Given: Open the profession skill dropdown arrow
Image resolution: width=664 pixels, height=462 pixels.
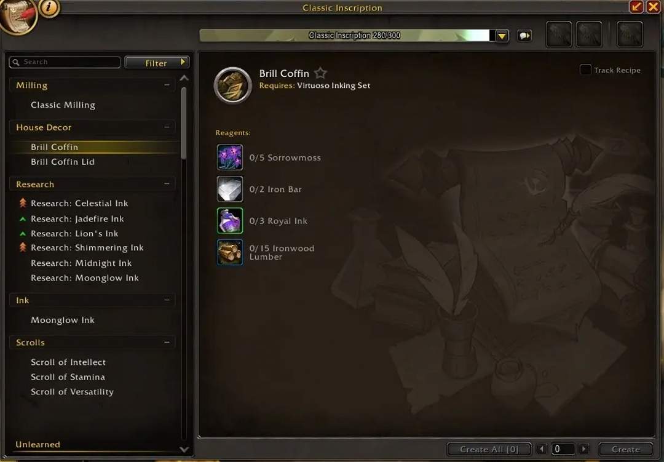Looking at the screenshot, I should pyautogui.click(x=502, y=36).
